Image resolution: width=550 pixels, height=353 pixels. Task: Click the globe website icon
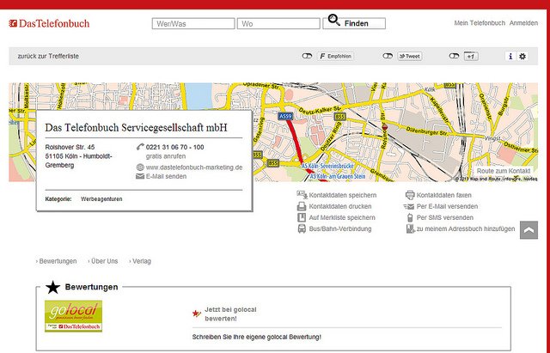pyautogui.click(x=140, y=167)
